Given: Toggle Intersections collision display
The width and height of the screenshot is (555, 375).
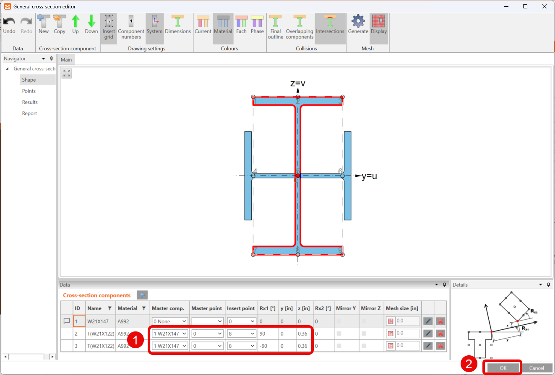Looking at the screenshot, I should pos(330,24).
